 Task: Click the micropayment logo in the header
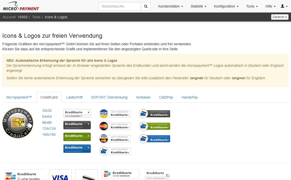[x=21, y=6]
